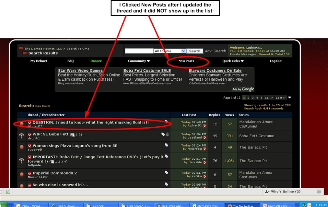Go to first new post in Woman sings Plava Laguna thread
Screen dimensions: 328x207
(30, 146)
